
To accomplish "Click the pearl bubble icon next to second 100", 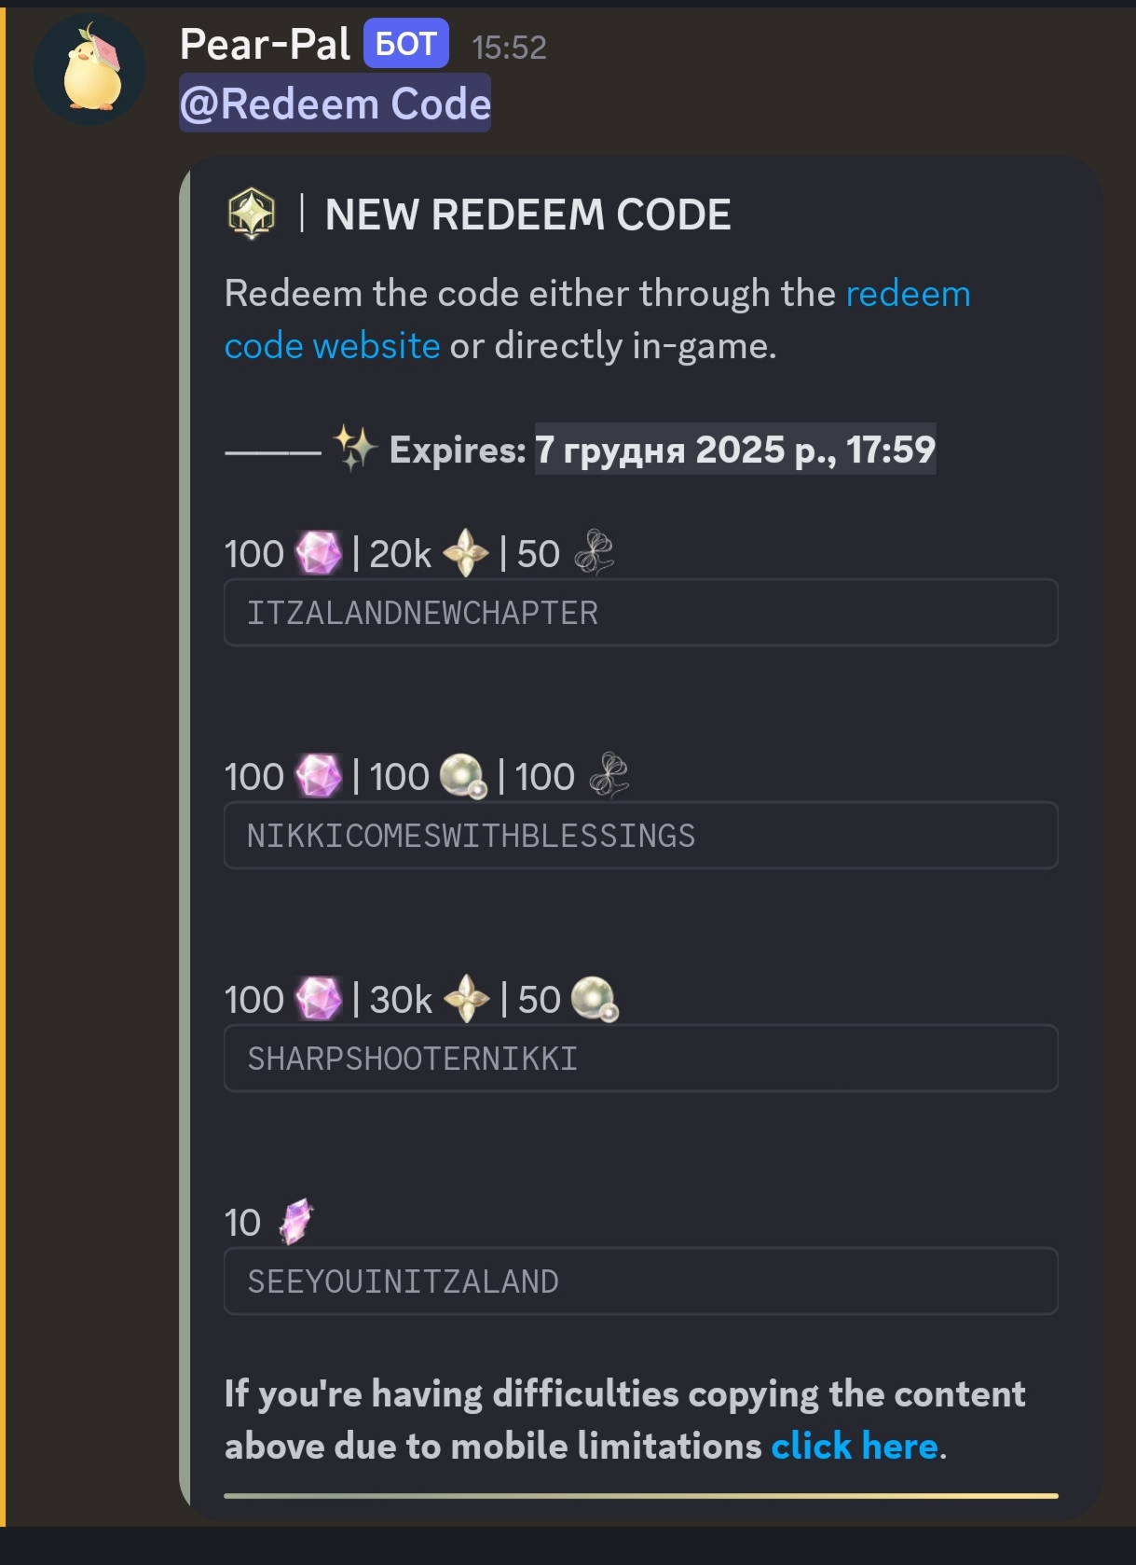I will (463, 777).
